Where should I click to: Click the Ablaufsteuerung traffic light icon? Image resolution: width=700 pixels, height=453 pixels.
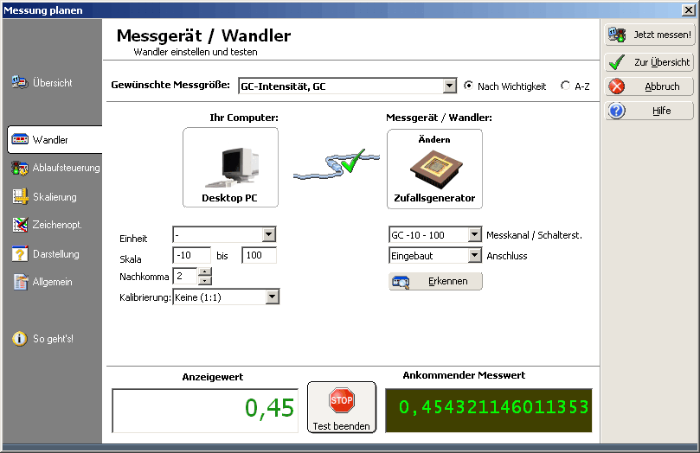tap(20, 168)
